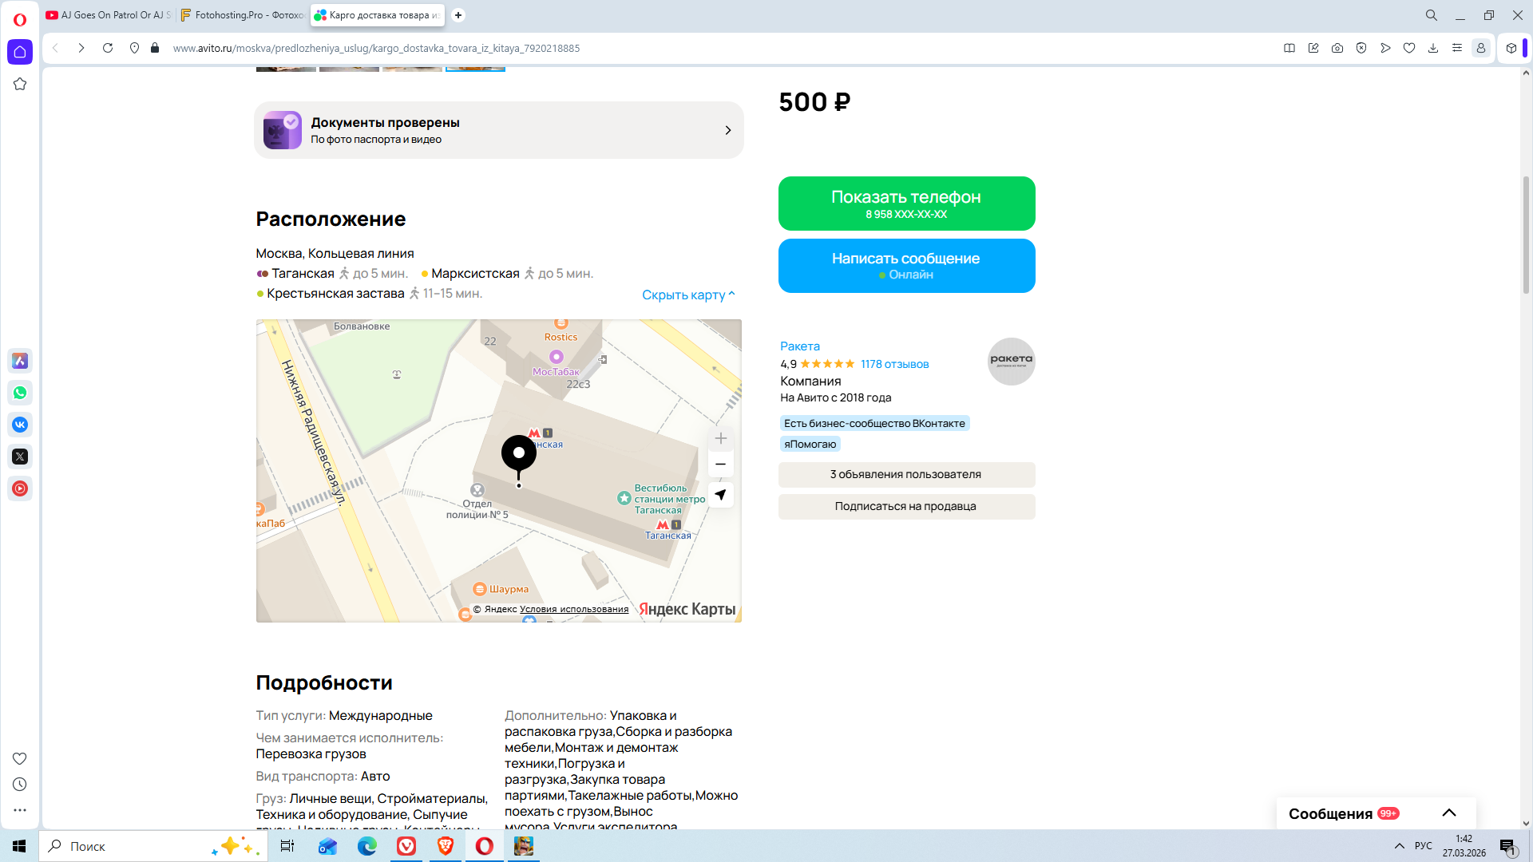Open 1178 отзывов reviews link
The height and width of the screenshot is (862, 1533).
pyautogui.click(x=894, y=364)
